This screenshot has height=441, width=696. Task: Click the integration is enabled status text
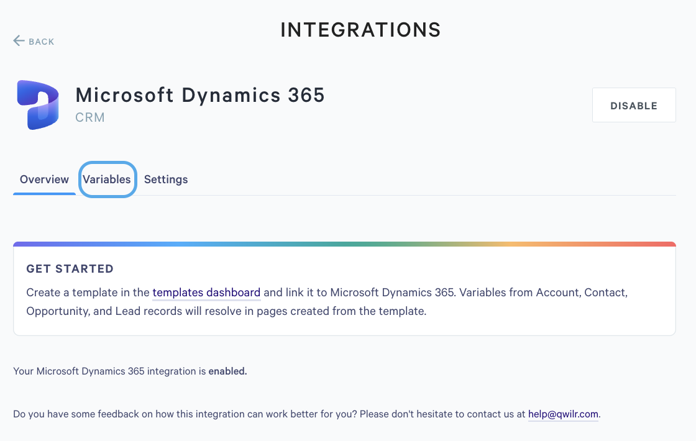point(130,371)
